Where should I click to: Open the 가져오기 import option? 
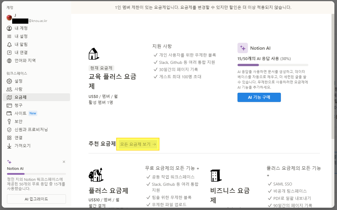pyautogui.click(x=36, y=146)
